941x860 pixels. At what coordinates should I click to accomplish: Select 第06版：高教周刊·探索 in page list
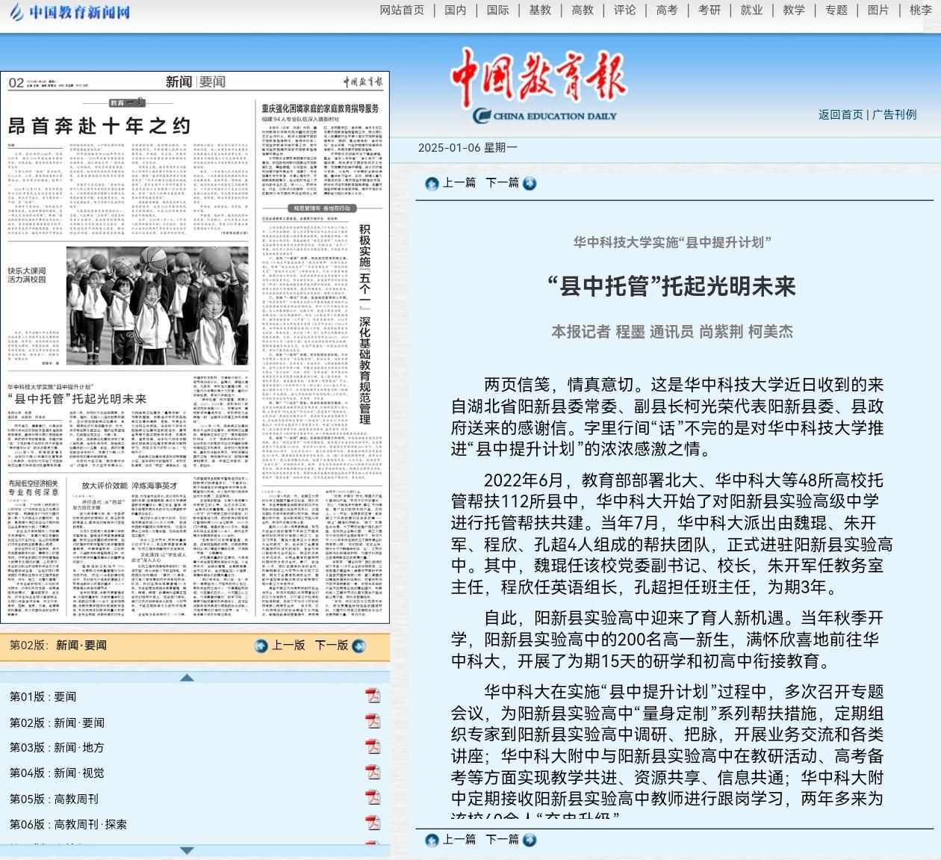pyautogui.click(x=68, y=824)
